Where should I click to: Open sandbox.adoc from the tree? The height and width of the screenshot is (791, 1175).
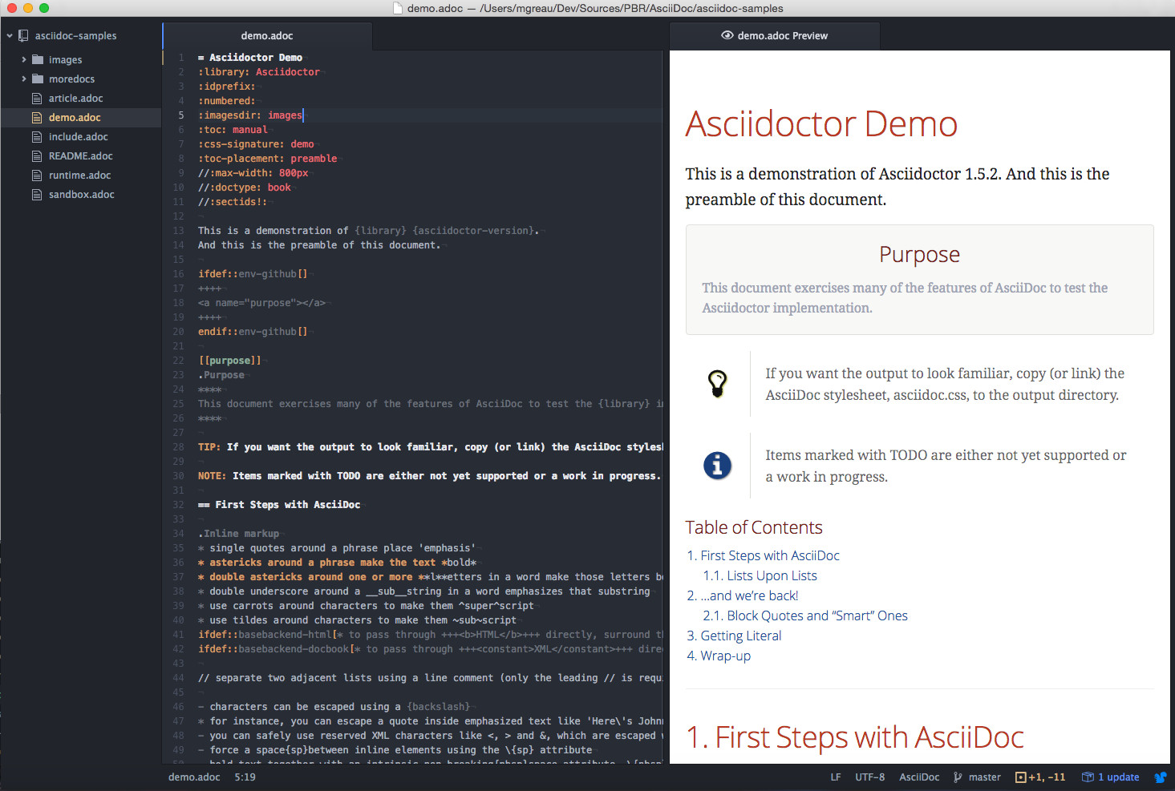point(81,194)
